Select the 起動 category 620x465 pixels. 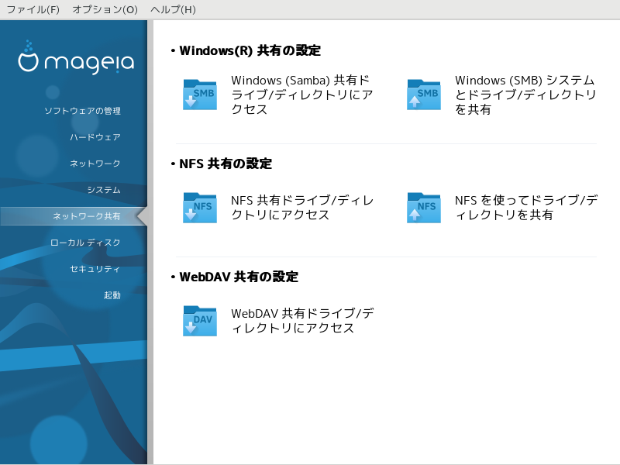point(112,295)
